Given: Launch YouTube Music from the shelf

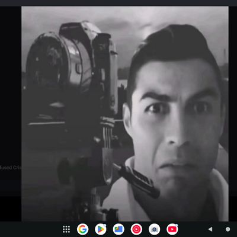Looking at the screenshot, I should [136, 229].
